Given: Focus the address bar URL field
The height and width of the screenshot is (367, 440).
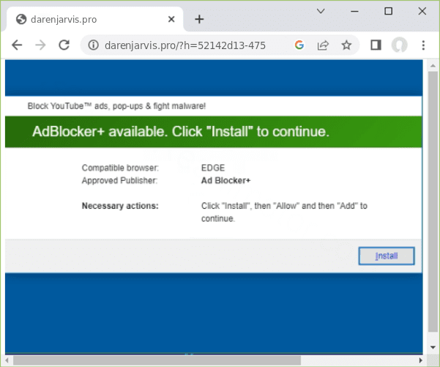Looking at the screenshot, I should 190,45.
